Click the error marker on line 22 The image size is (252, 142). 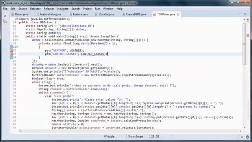[11, 50]
